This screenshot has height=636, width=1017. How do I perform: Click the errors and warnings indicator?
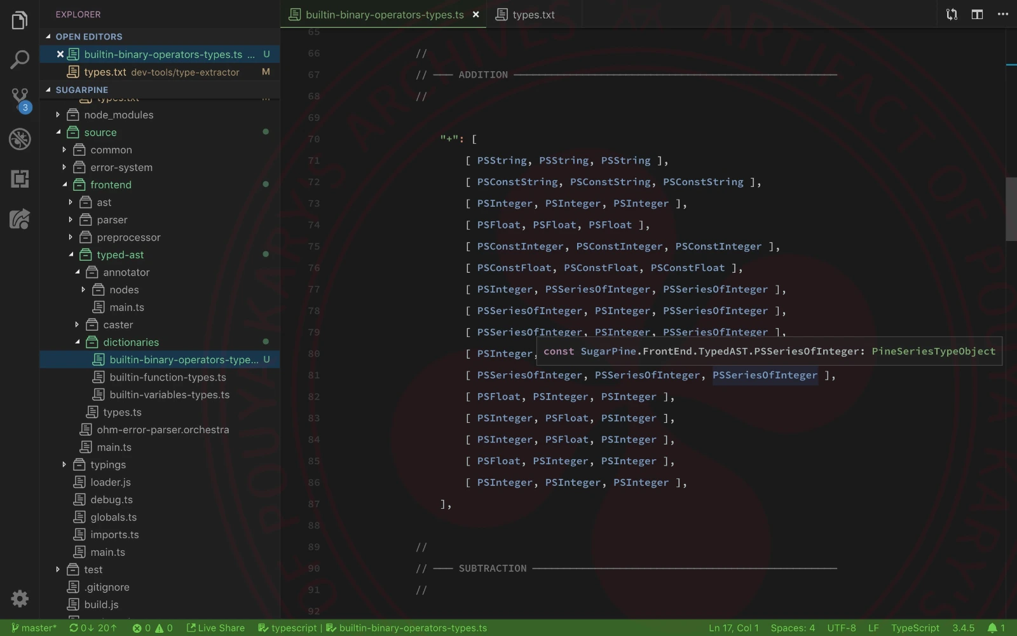[153, 628]
